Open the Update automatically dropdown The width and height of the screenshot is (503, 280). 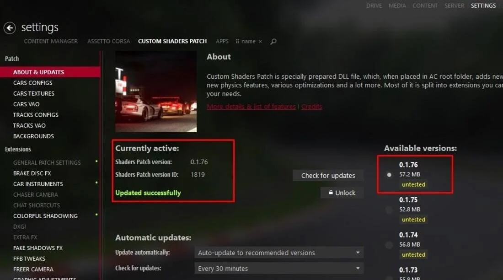[x=279, y=253]
